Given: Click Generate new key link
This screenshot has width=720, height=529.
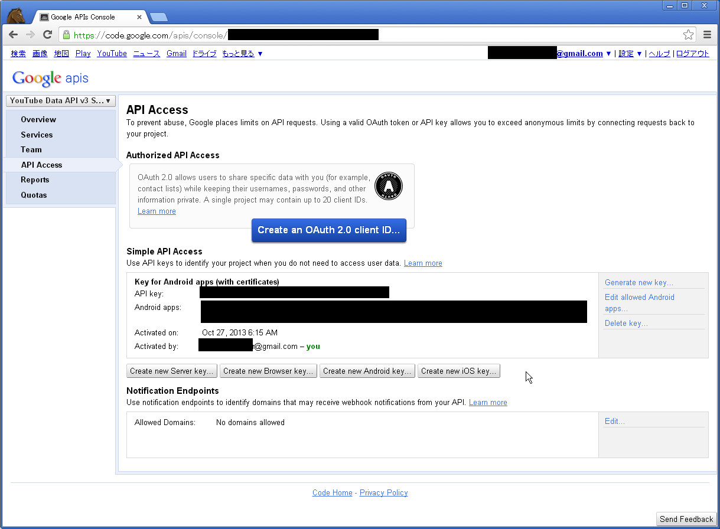Looking at the screenshot, I should (x=639, y=282).
